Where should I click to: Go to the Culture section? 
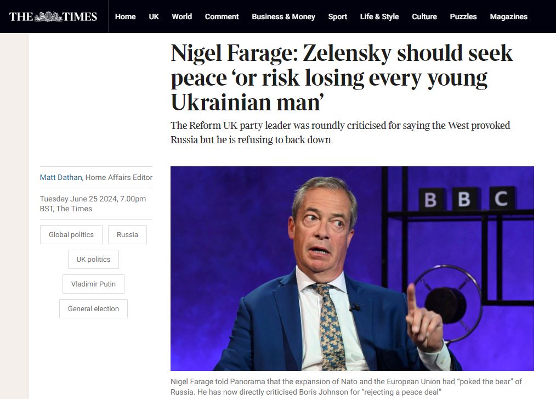pos(424,16)
